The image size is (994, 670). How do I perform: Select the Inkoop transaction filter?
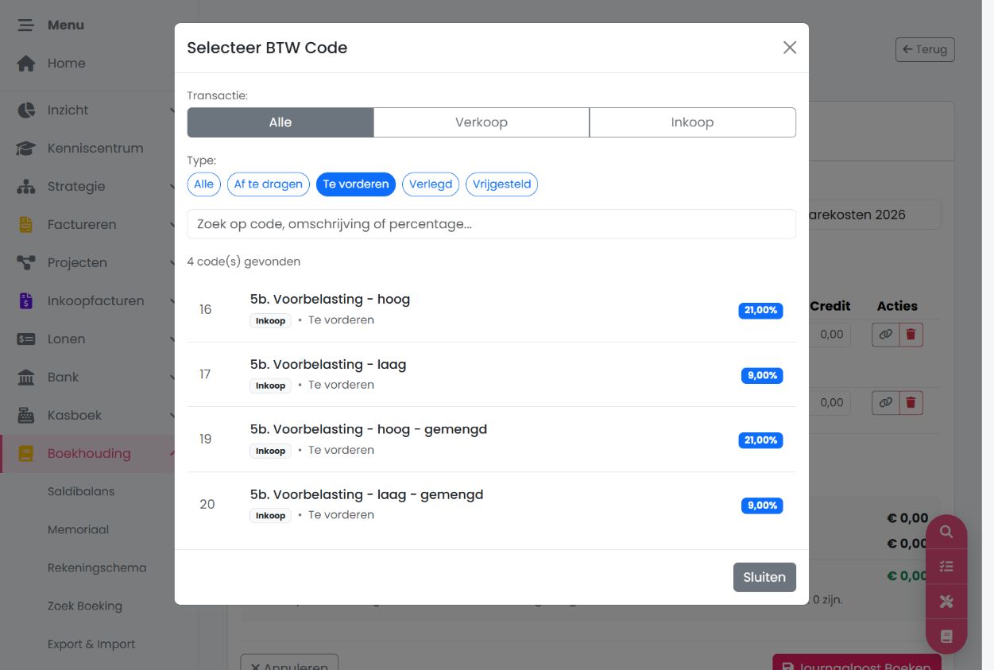(x=692, y=122)
